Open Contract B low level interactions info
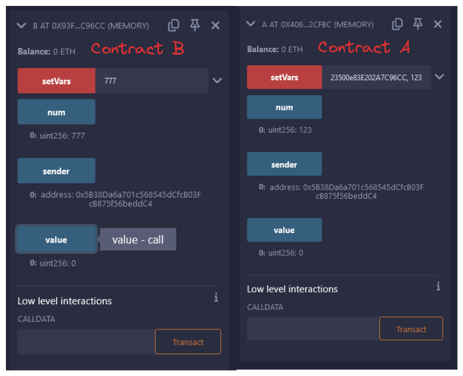This screenshot has width=463, height=376. 216,297
